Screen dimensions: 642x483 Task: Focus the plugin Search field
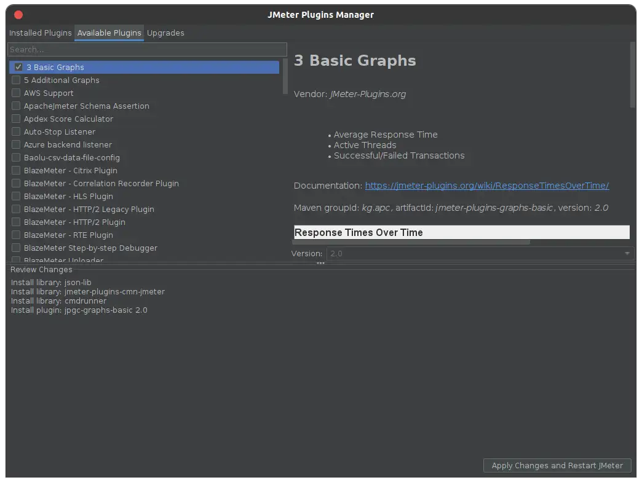(147, 50)
